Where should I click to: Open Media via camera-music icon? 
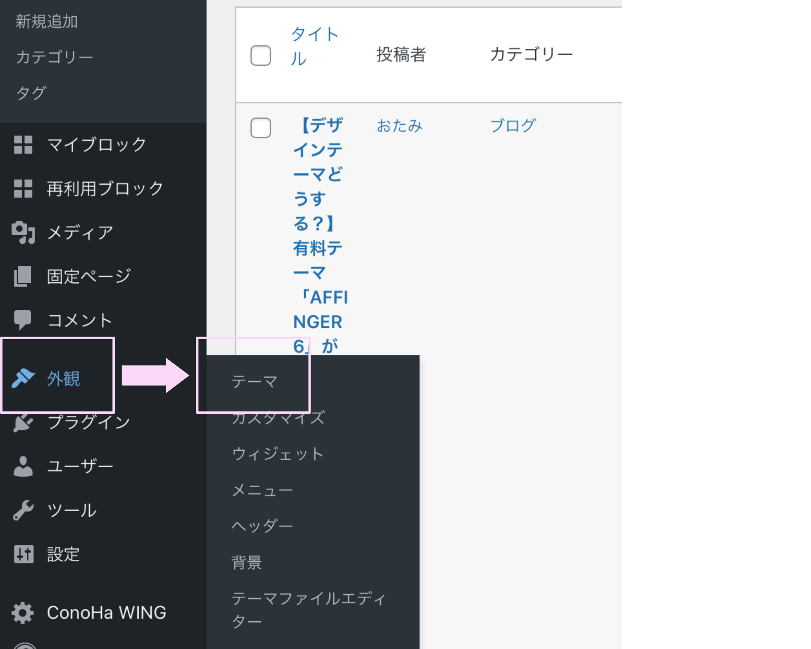coord(23,232)
